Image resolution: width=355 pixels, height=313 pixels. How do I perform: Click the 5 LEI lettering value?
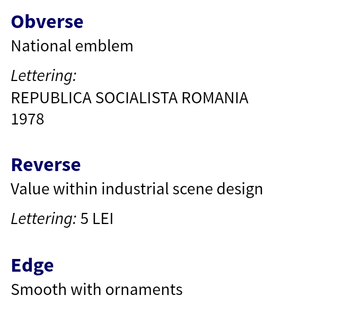[96, 219]
